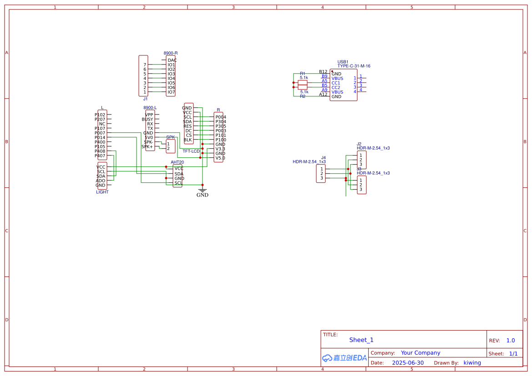
Task: Select resistor R2 symbol
Action: tap(303, 87)
